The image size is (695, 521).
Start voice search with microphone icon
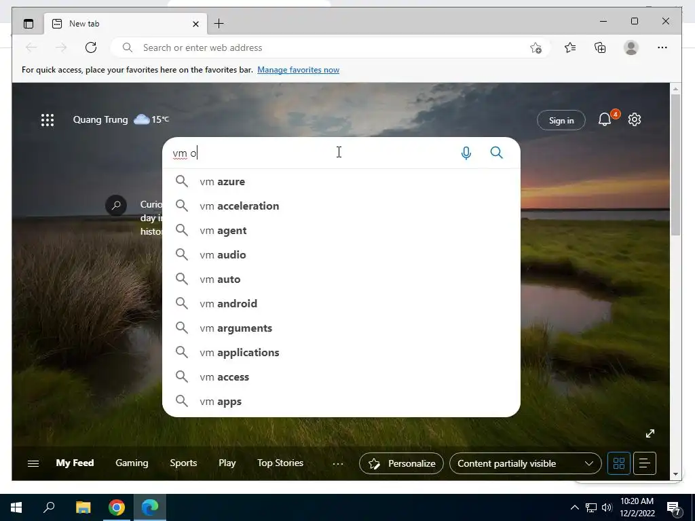(x=466, y=153)
